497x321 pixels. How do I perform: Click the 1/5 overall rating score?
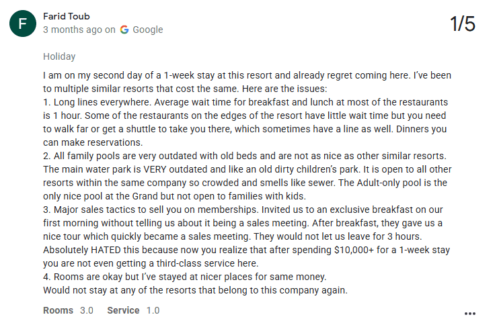click(x=463, y=24)
